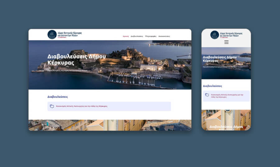This screenshot has height=167, width=280.
Task: Select the Πληροφορίες navigation item
Action: pos(151,36)
